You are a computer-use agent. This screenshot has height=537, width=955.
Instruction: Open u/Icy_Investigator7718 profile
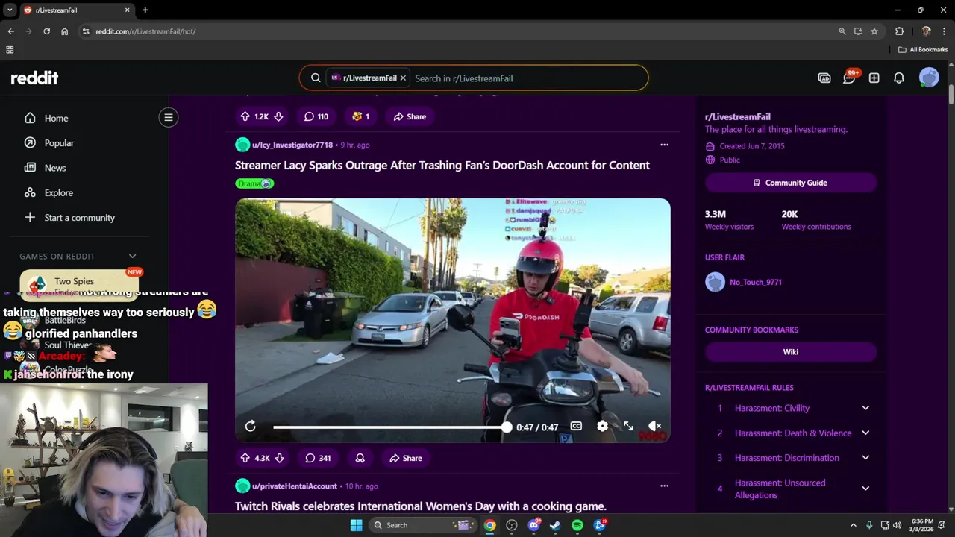[292, 145]
